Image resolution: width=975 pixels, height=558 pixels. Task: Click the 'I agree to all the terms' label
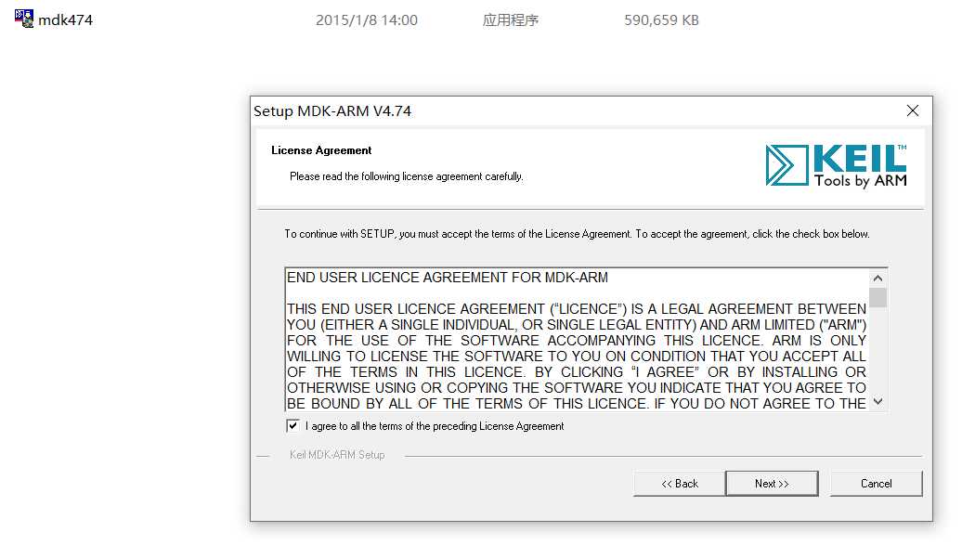tap(434, 426)
